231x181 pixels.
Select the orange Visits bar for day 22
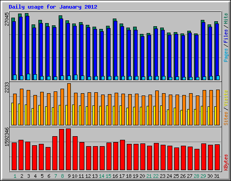[x=157, y=108]
